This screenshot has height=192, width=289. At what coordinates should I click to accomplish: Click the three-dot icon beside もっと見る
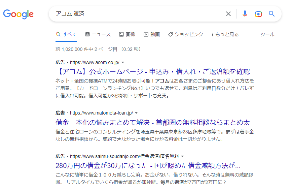point(213,34)
